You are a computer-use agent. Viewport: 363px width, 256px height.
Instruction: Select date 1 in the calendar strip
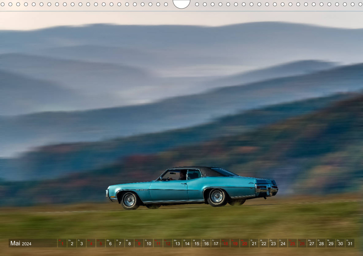[x=62, y=243]
